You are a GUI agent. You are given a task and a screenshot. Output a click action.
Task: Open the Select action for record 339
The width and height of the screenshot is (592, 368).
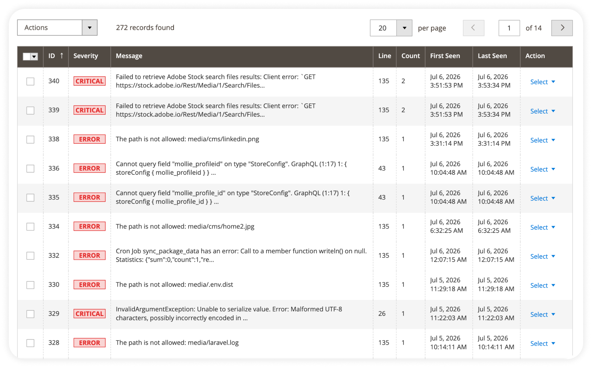tap(542, 111)
